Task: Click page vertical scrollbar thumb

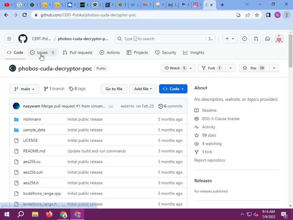Action: (x=290, y=50)
